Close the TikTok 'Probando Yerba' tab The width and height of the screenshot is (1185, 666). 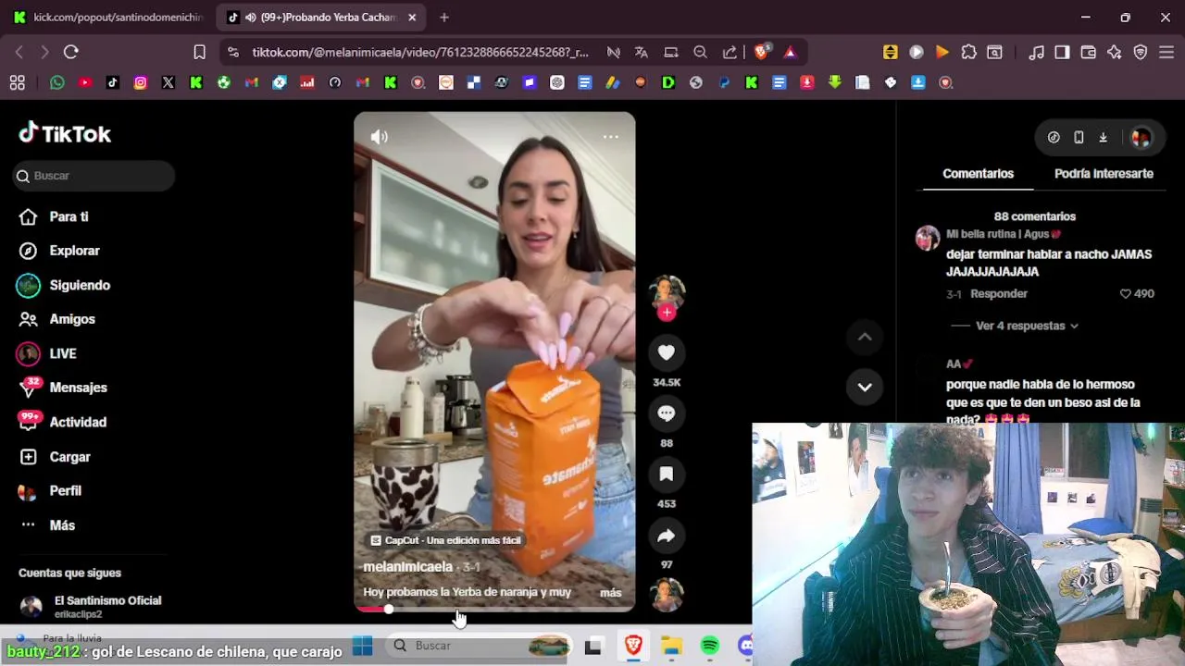click(x=412, y=18)
